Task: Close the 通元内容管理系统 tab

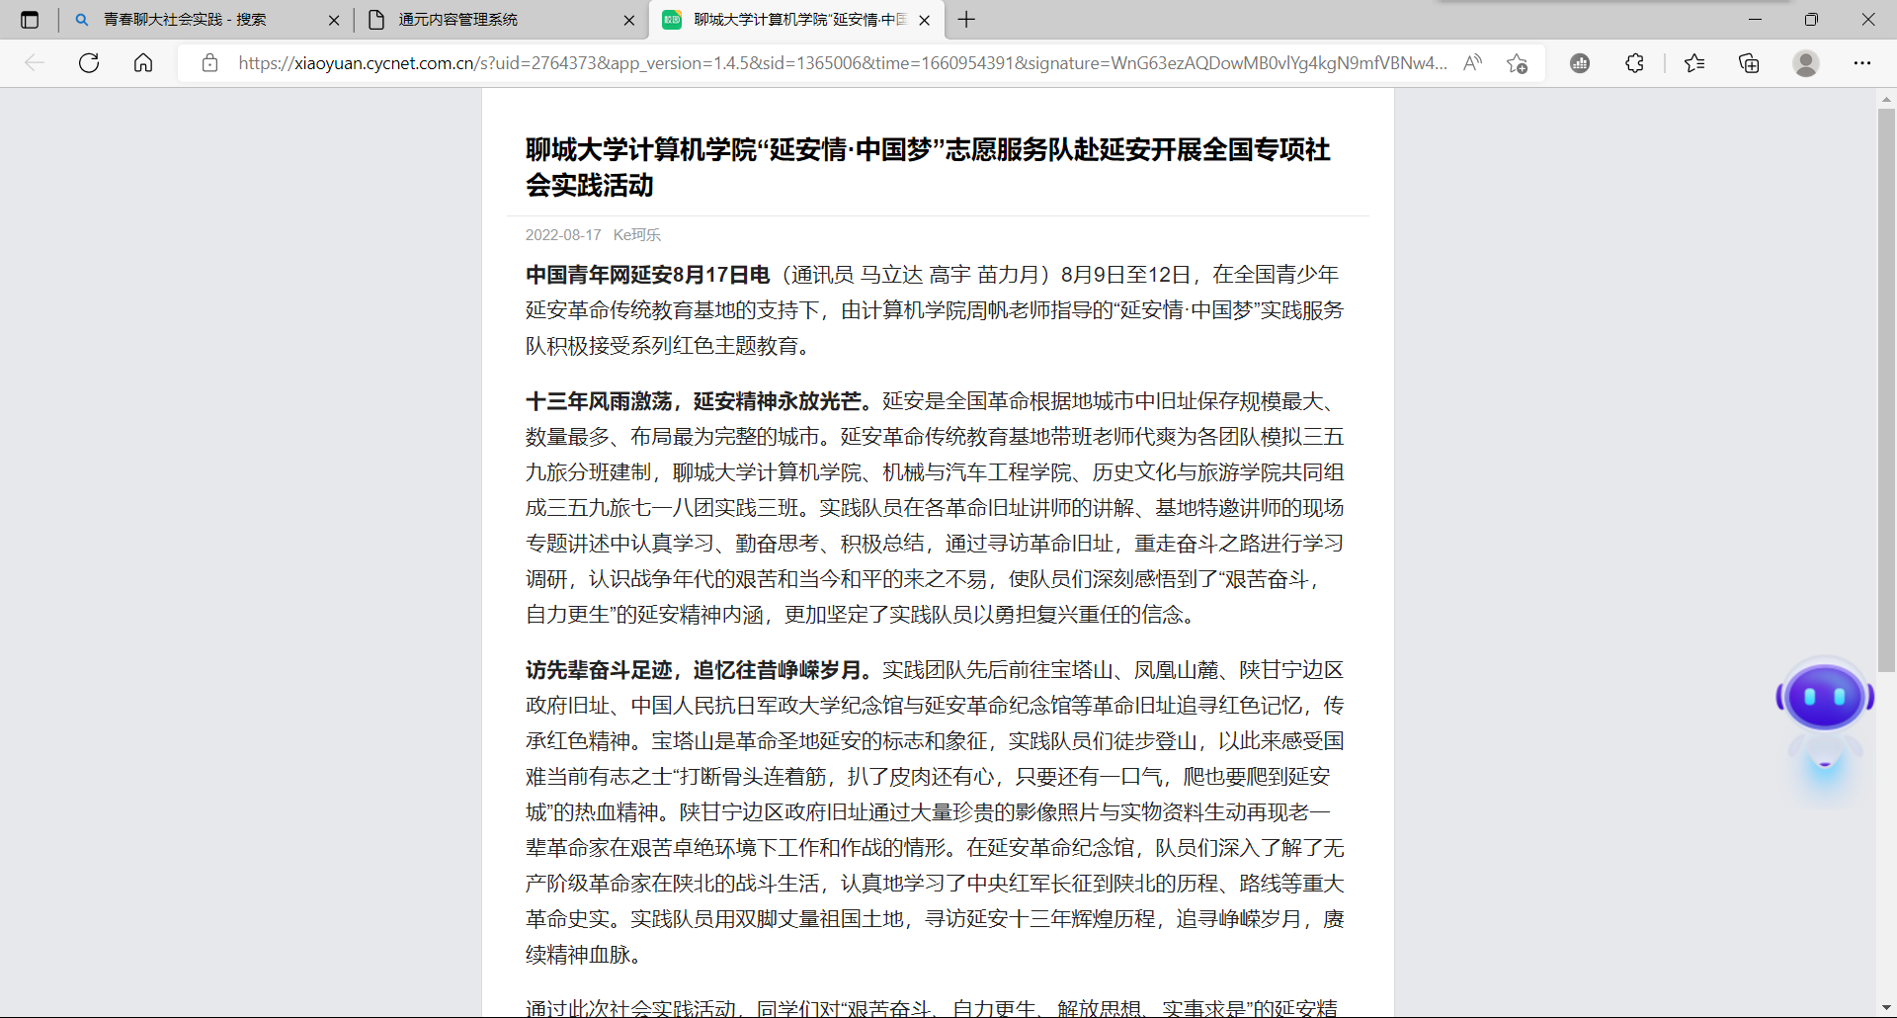Action: point(629,19)
